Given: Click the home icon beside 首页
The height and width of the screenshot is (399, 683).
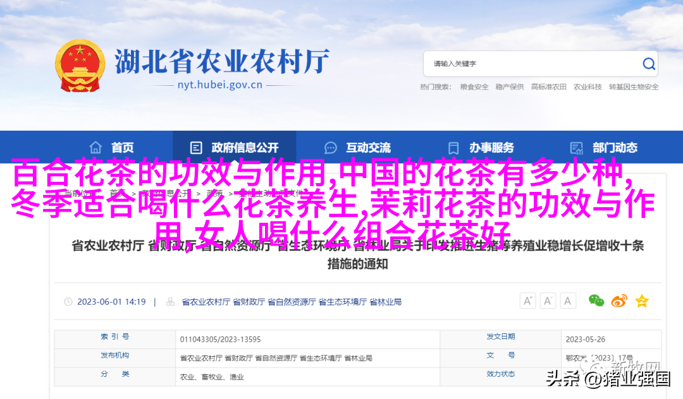Looking at the screenshot, I should click(x=95, y=148).
